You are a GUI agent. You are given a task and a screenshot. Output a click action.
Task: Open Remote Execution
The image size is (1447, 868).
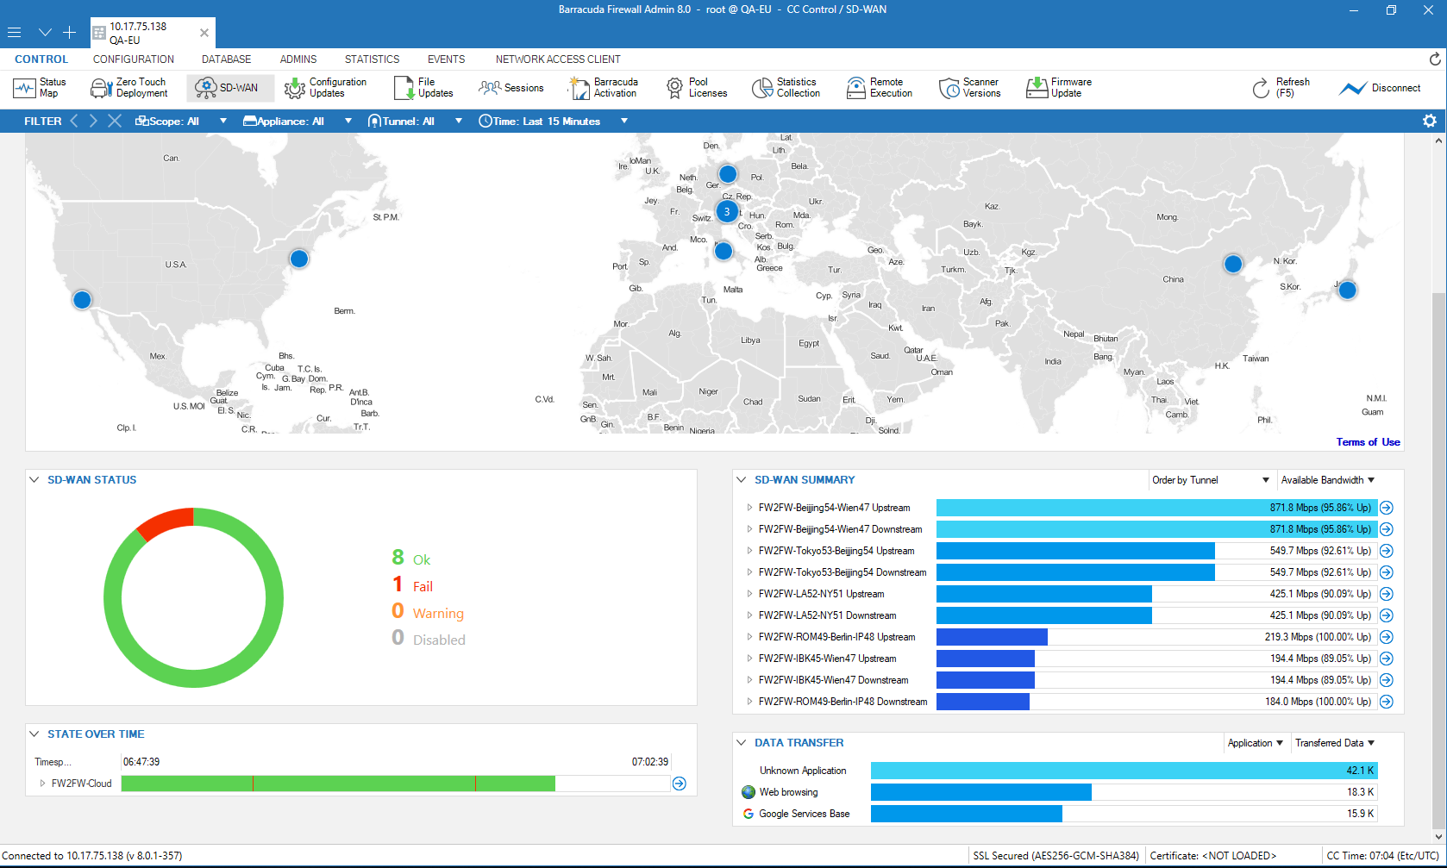(x=880, y=88)
